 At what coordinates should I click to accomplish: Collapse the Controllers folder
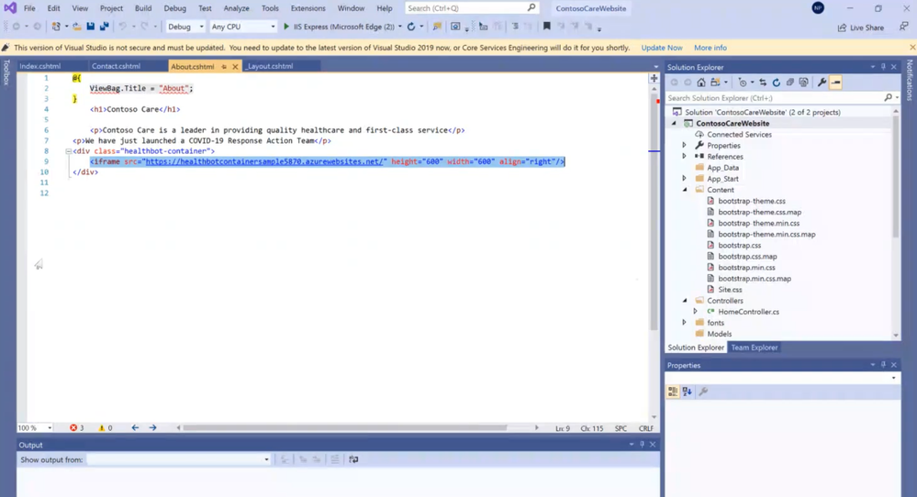684,301
